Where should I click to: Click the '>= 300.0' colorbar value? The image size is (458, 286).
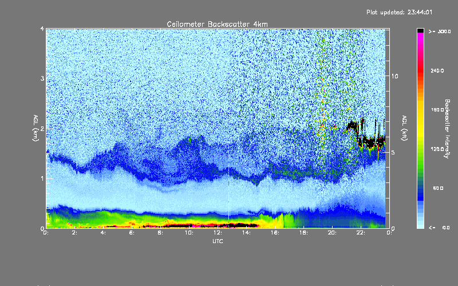point(440,31)
